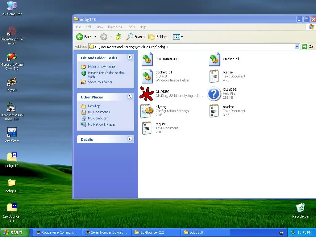This screenshot has height=237, width=316.
Task: Go to Desktop in Other Places
Action: (94, 106)
